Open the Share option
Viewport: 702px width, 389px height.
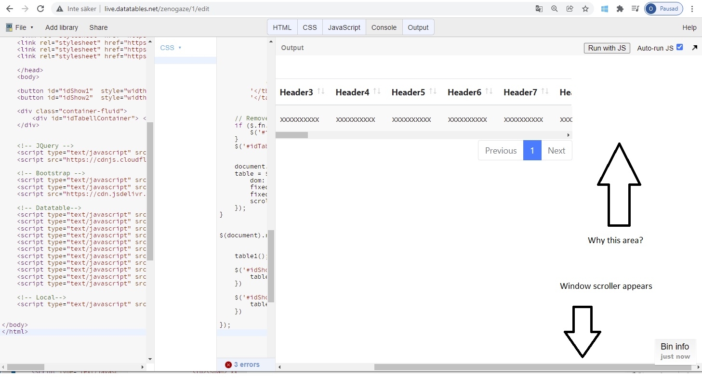coord(98,27)
